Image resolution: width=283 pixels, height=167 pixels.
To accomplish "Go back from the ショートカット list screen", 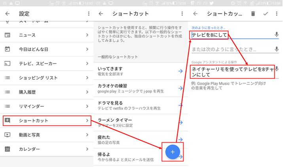I will pyautogui.click(x=101, y=14).
